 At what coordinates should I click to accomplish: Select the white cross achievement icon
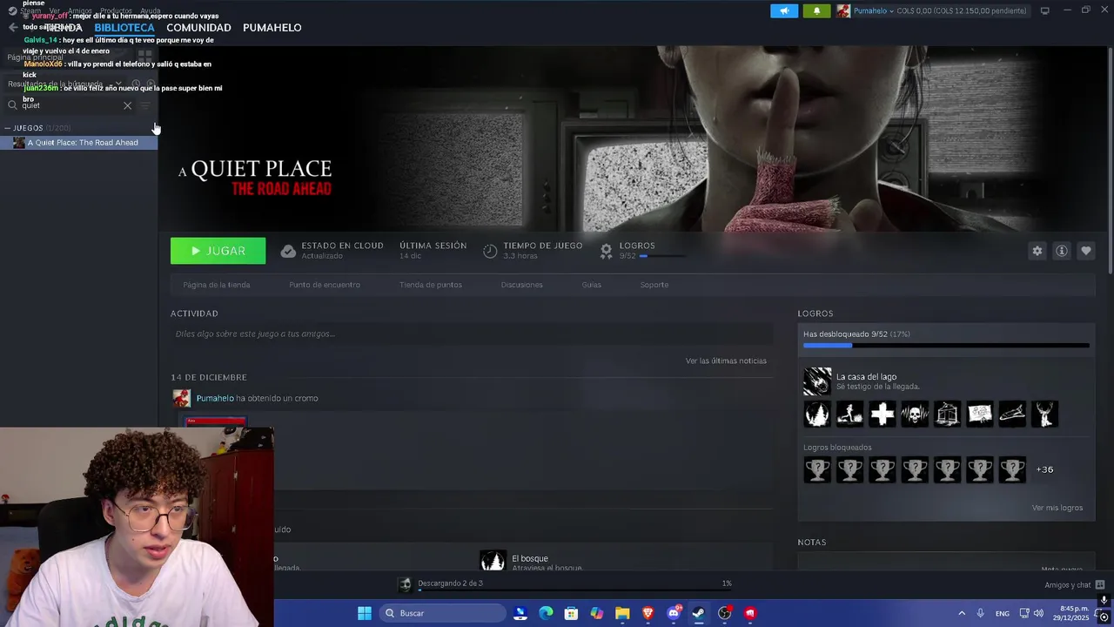coord(882,414)
